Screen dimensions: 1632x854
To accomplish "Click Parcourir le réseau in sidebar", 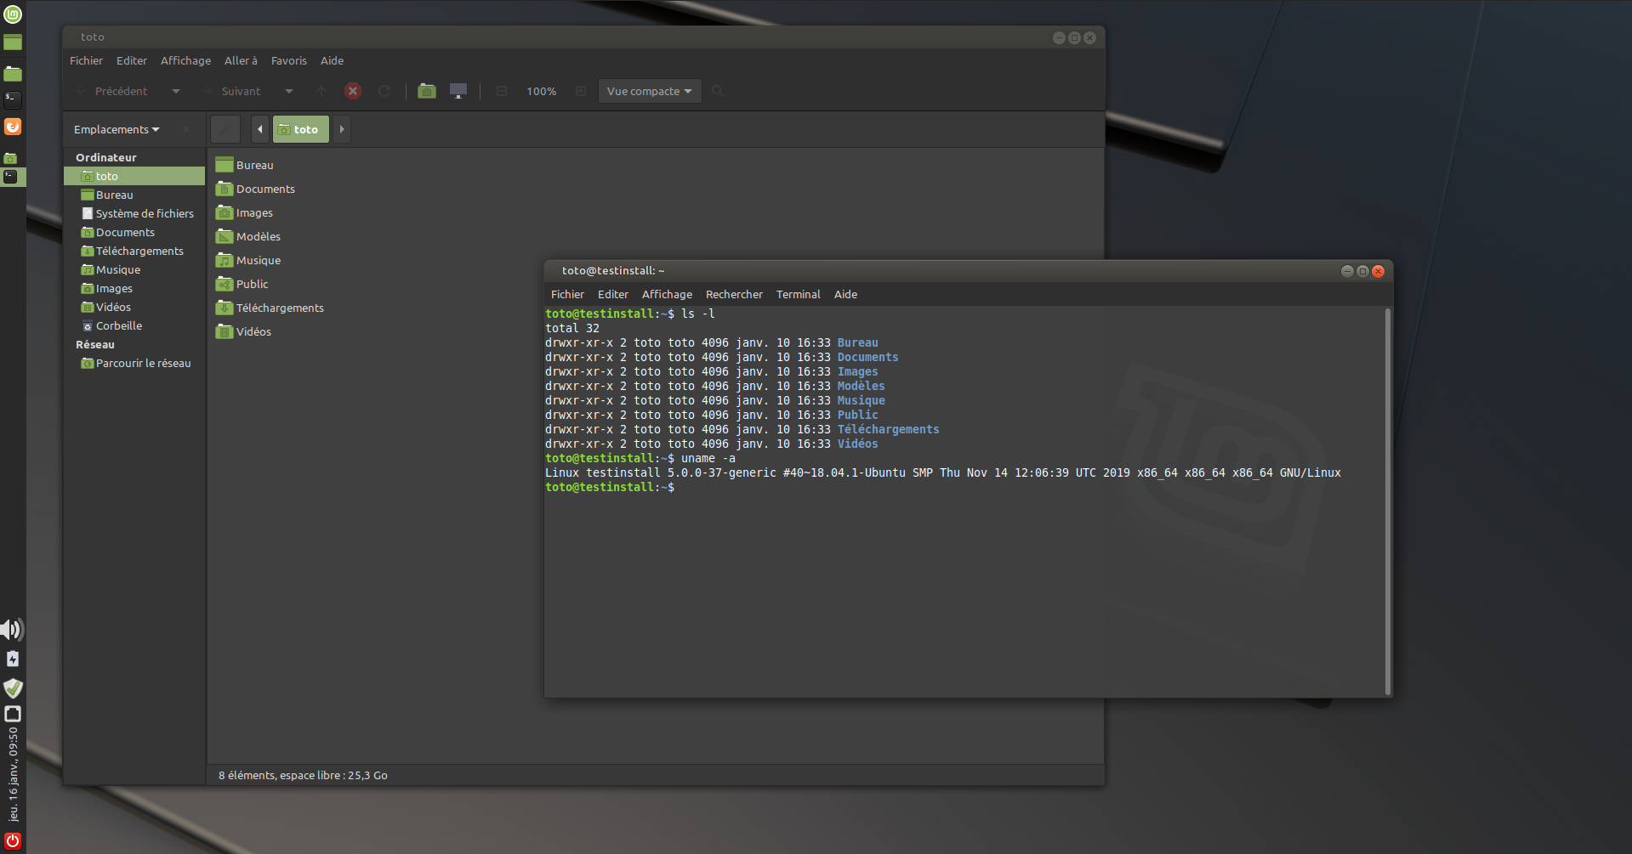I will point(143,363).
